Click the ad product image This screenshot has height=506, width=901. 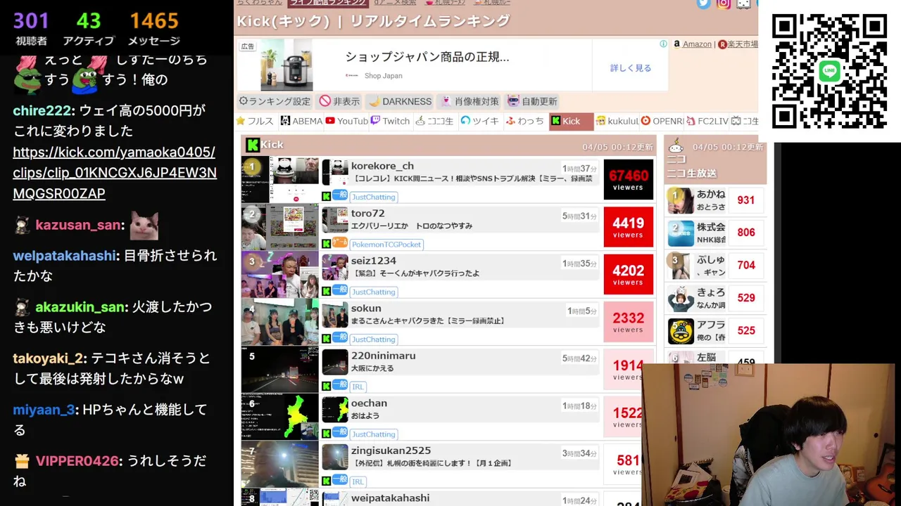pos(286,65)
